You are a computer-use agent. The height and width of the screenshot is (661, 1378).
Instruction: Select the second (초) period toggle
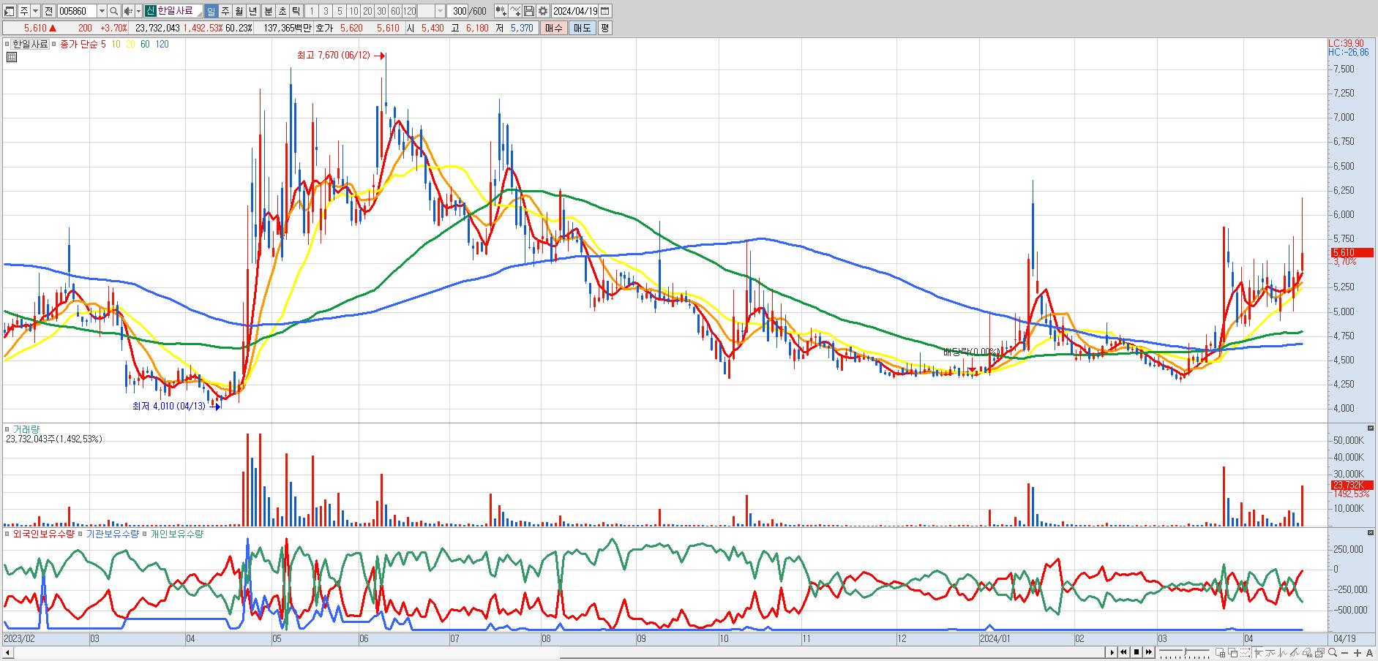point(281,11)
